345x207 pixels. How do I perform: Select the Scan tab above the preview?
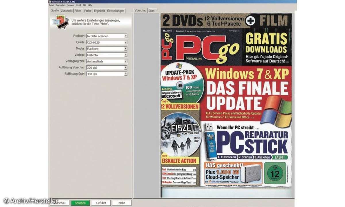[x=151, y=11]
